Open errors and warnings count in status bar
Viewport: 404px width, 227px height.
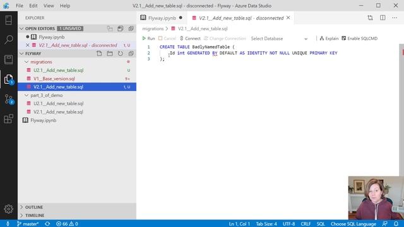click(x=67, y=224)
